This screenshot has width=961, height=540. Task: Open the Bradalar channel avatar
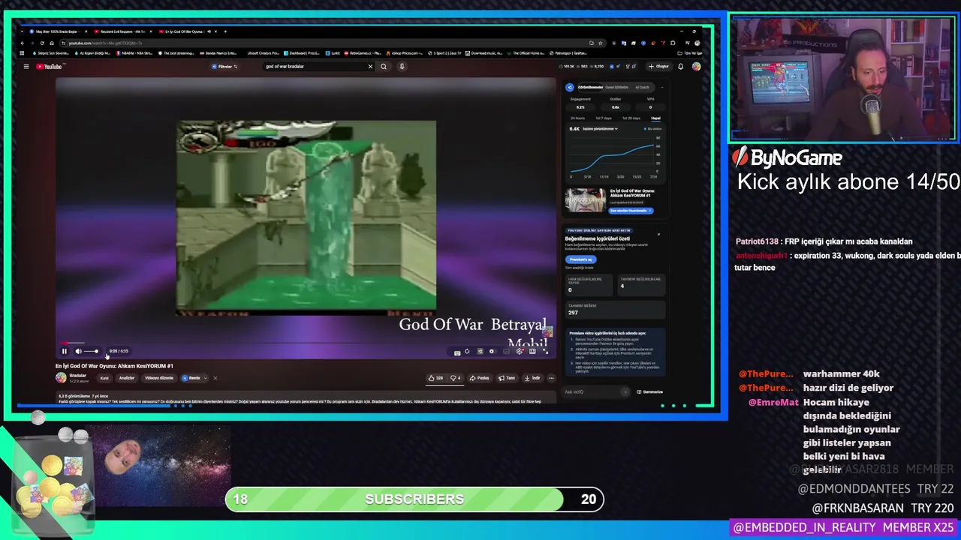61,378
